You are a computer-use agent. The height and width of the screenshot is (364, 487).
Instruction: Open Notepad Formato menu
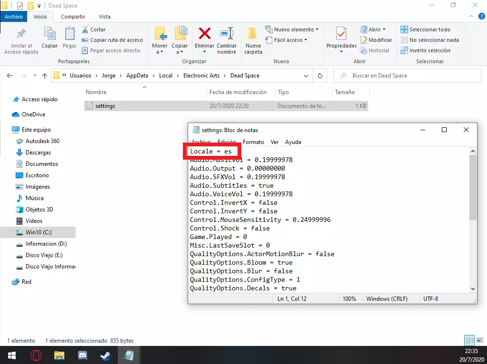[x=253, y=142]
